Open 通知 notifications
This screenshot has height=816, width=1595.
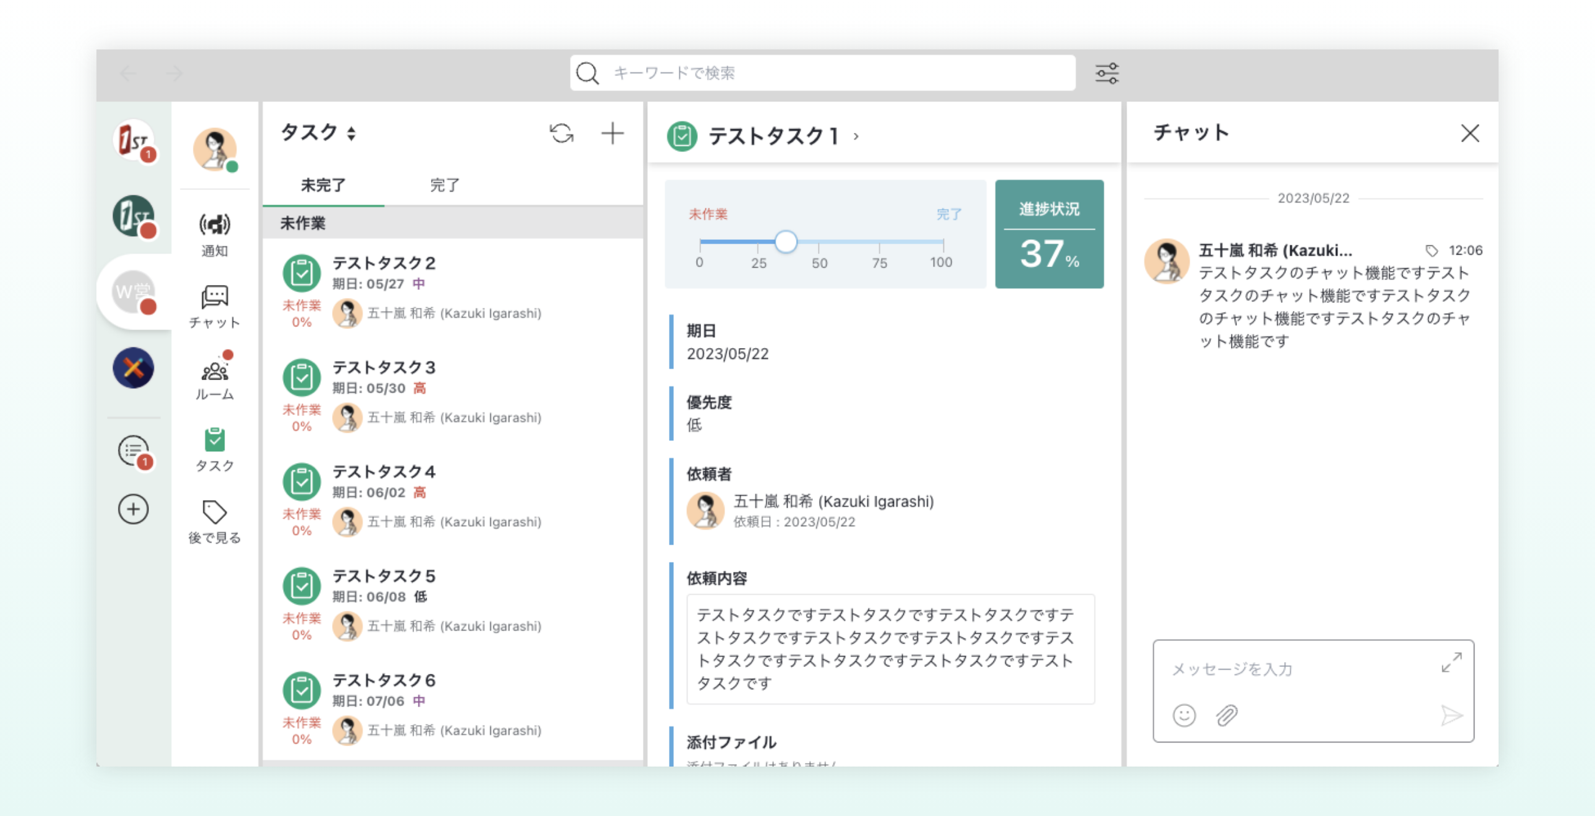tap(215, 235)
